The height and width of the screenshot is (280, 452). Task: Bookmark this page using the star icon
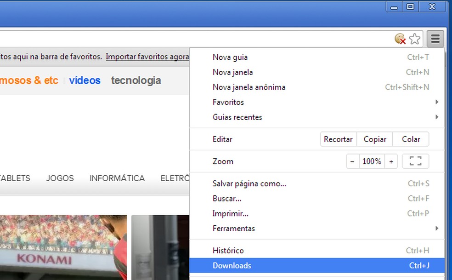tap(415, 39)
